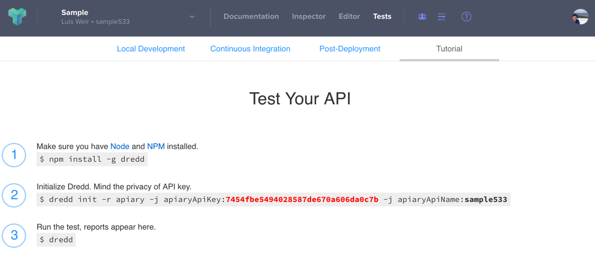This screenshot has width=595, height=260.
Task: Open the settings sliders icon
Action: 442,17
